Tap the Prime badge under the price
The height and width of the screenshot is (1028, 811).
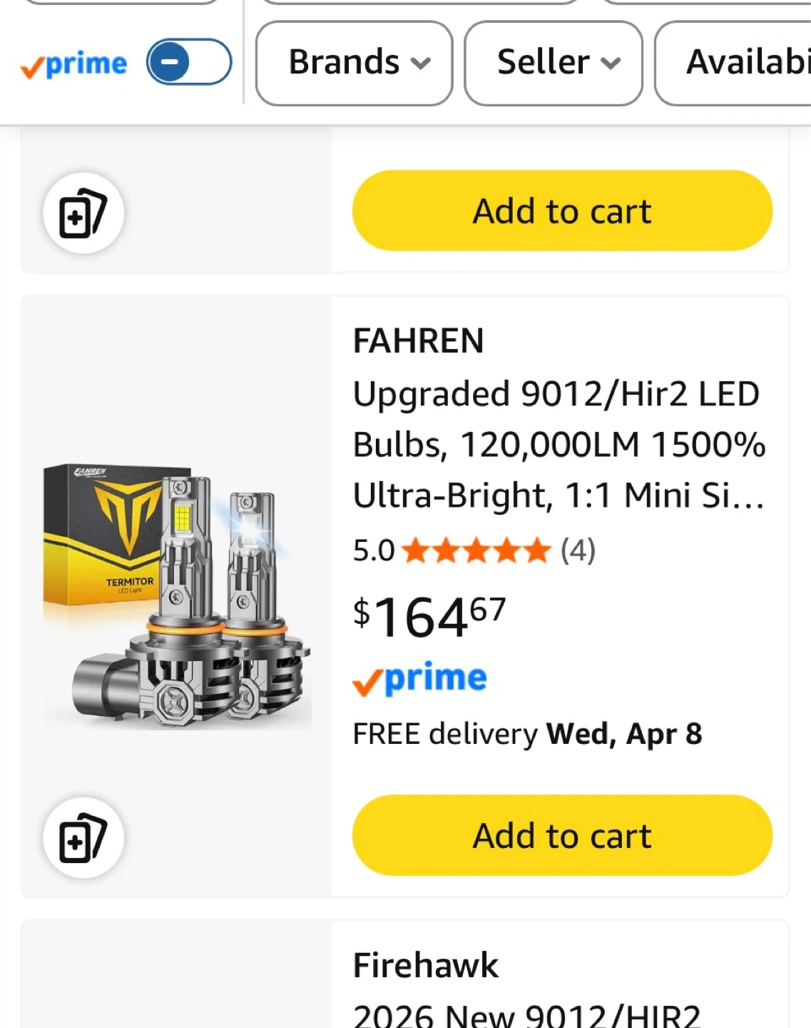pyautogui.click(x=420, y=679)
